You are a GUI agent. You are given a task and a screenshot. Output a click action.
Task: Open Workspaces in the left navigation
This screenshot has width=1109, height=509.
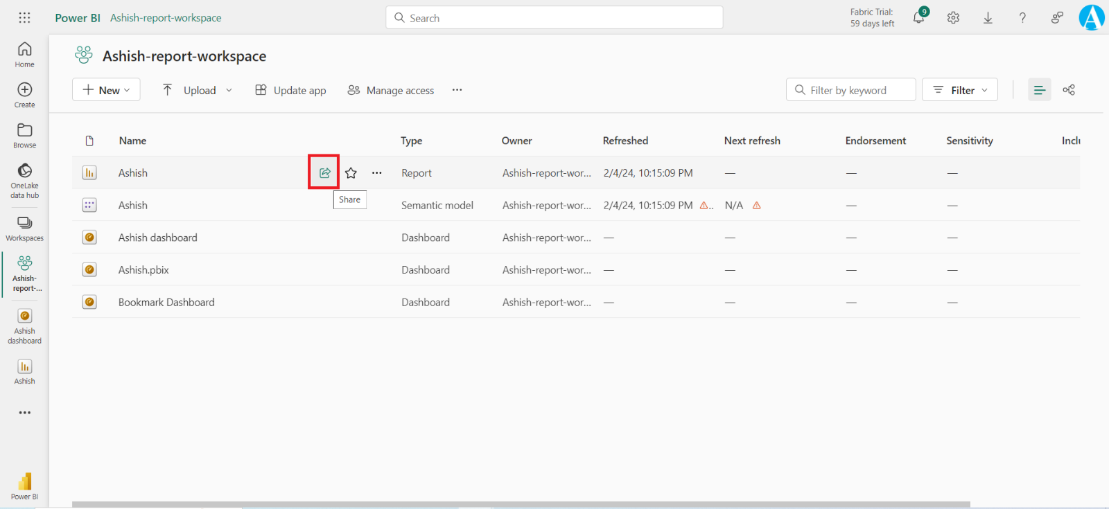(24, 228)
